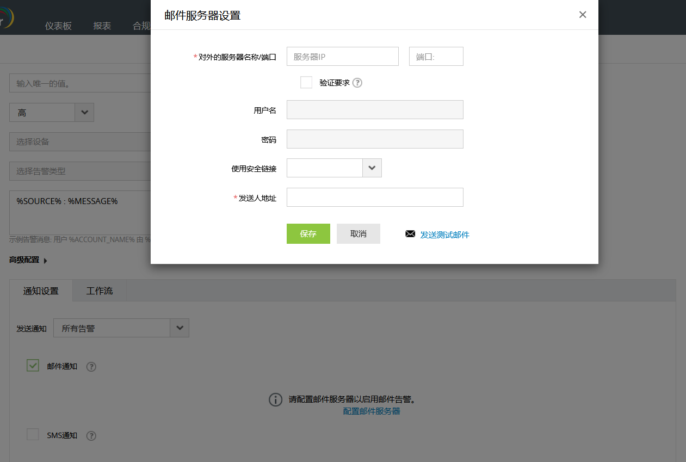Enable the 验证要求 checkbox
This screenshot has width=686, height=462.
click(306, 82)
